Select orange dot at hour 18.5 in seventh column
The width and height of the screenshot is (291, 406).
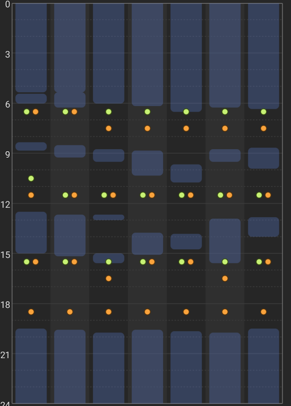[x=264, y=312]
